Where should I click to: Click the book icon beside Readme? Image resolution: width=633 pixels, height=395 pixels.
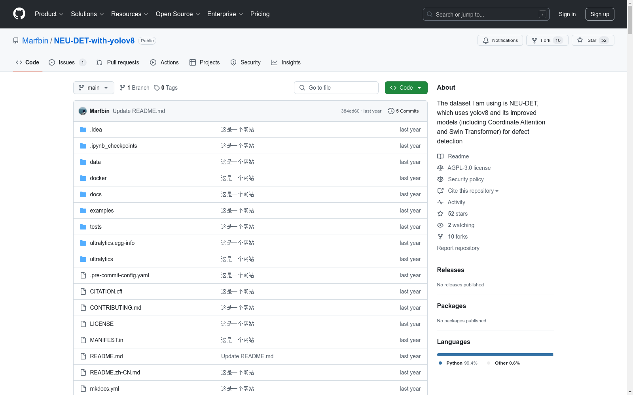440,156
